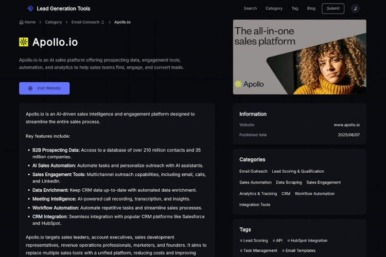Image resolution: width=386 pixels, height=257 pixels.
Task: Select the Lead Scoring & Qualification category
Action: pos(297,171)
